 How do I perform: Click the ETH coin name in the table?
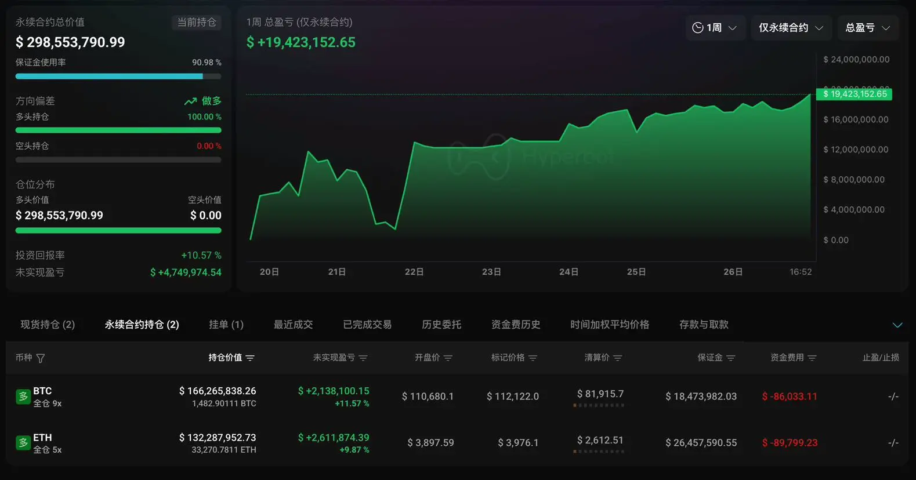(x=42, y=438)
